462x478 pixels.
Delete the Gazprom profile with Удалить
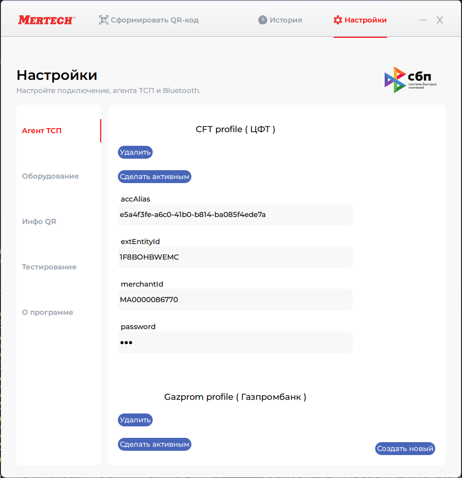(x=135, y=420)
